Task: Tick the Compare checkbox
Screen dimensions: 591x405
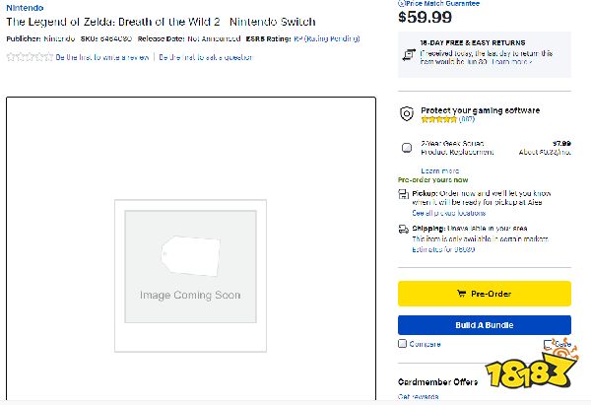Action: coord(402,344)
